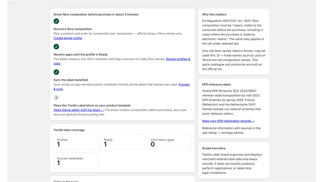Click Resolve gaps until the profile is Ready heading
The height and width of the screenshot is (182, 323).
click(80, 55)
